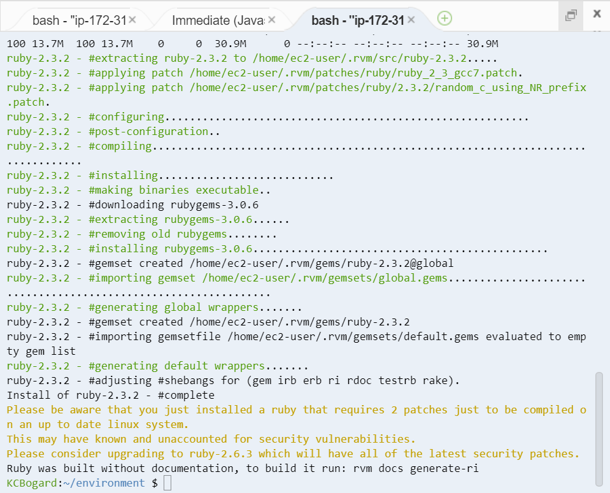Viewport: 610px width, 493px height.
Task: Click '#post-configuration' output line
Action: [113, 131]
